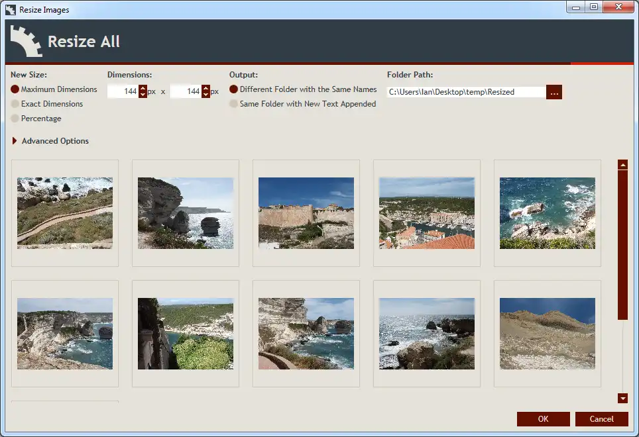
Task: Select the sparkling sea with boulders thumbnail
Action: (427, 334)
